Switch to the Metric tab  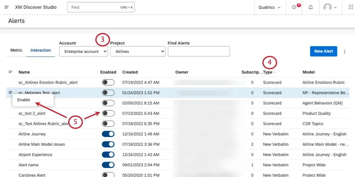pyautogui.click(x=16, y=50)
